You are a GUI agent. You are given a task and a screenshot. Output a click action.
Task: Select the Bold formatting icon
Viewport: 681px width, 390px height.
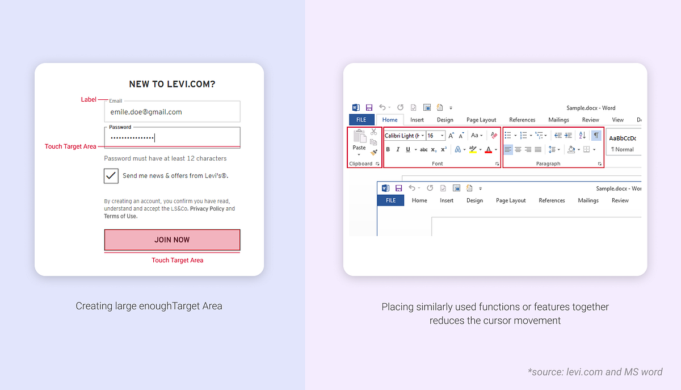pos(388,149)
